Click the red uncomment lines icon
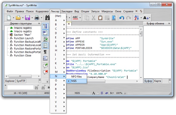The image size is (176, 115). (x=45, y=72)
